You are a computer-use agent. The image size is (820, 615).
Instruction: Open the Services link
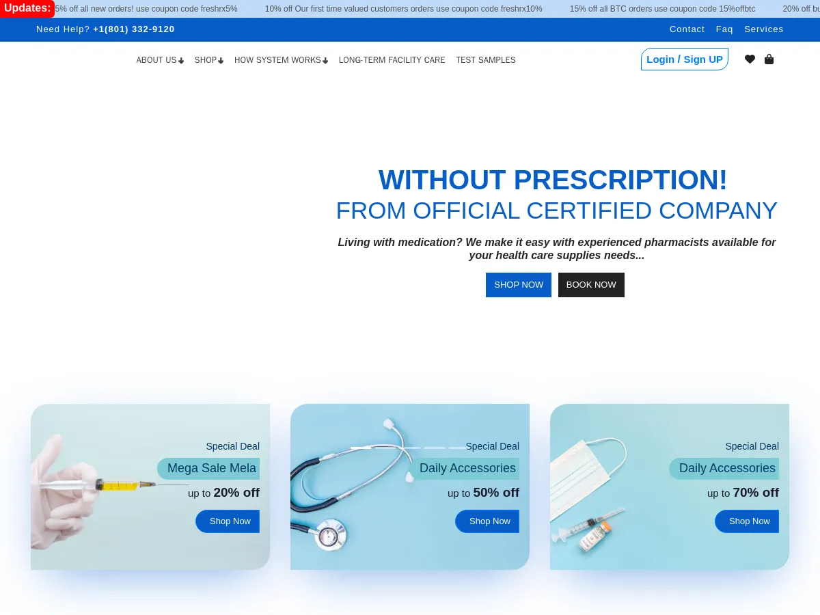(x=764, y=29)
